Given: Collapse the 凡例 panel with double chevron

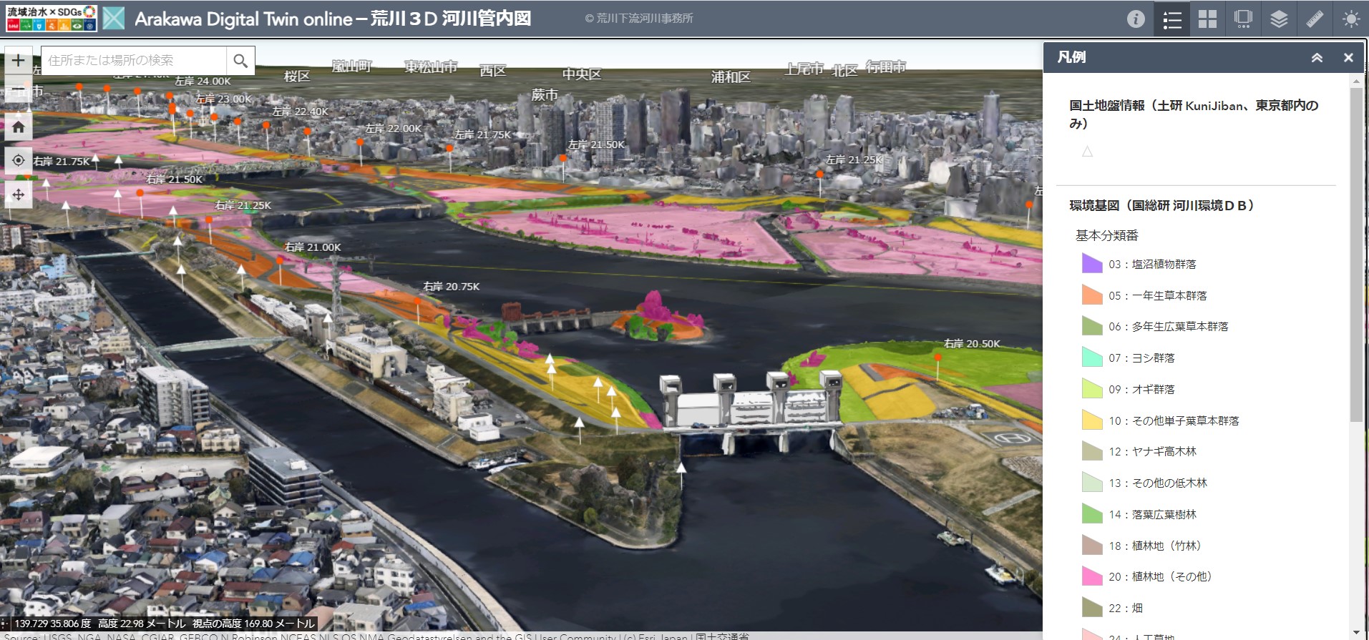Looking at the screenshot, I should [1317, 58].
